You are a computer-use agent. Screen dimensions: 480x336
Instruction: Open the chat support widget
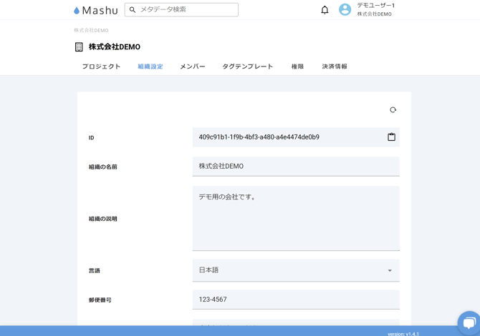coord(469,322)
